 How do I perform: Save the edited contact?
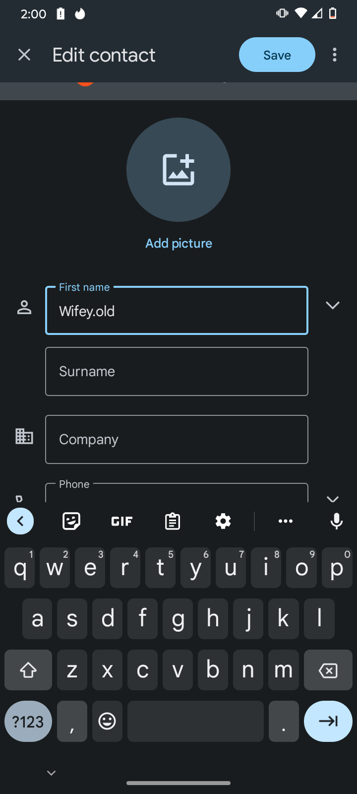click(277, 55)
